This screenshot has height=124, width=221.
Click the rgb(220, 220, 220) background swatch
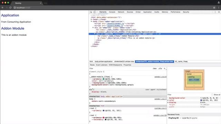click(107, 83)
